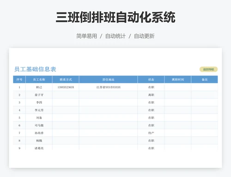This screenshot has height=177, width=231.
Task: Click the employee name cell 司马懿
Action: click(39, 125)
